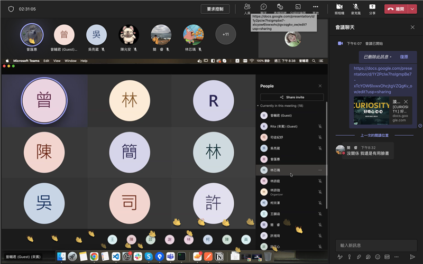
Task: Click the attach file paperclip icon
Action: 358,257
